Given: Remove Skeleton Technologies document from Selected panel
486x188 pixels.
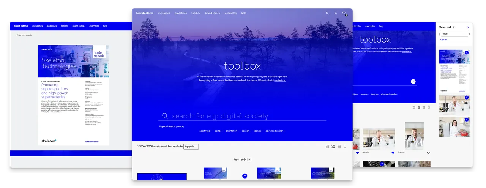Looking at the screenshot, I should 467,53.
